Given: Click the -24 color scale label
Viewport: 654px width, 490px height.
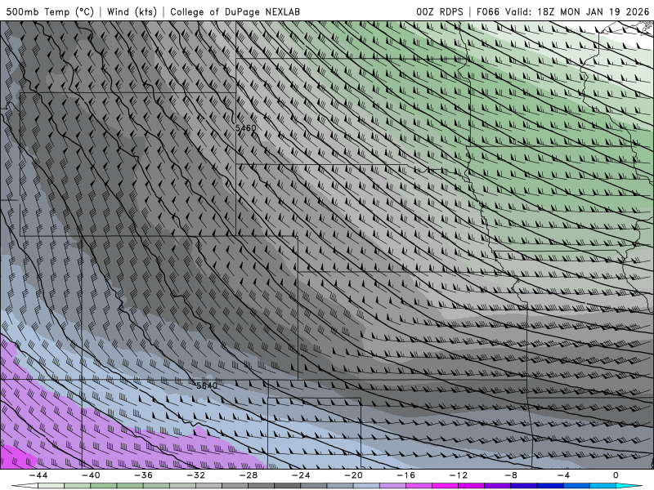Looking at the screenshot, I should coord(301,475).
